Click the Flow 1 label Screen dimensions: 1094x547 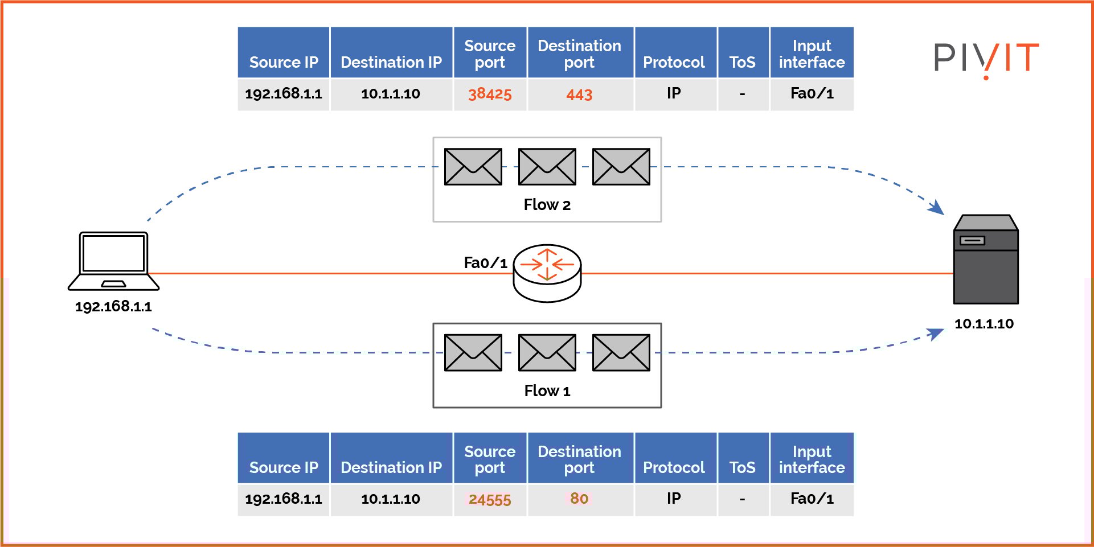tap(546, 390)
